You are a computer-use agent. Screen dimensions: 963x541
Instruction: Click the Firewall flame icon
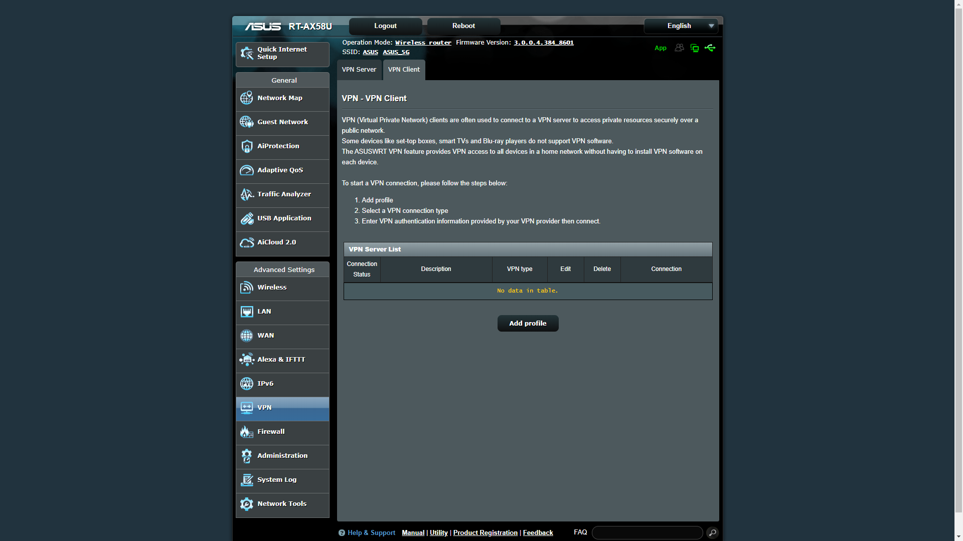(x=246, y=432)
